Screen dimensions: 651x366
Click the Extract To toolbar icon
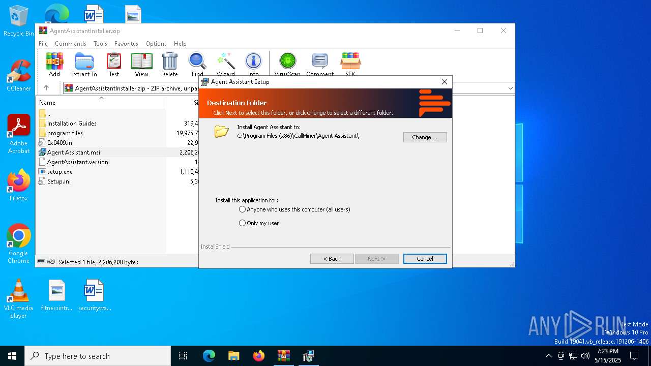[x=84, y=64]
